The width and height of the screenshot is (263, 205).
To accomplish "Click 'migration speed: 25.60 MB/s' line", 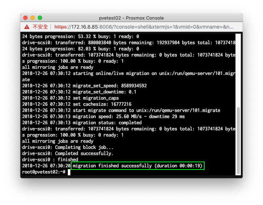I will (103, 116).
